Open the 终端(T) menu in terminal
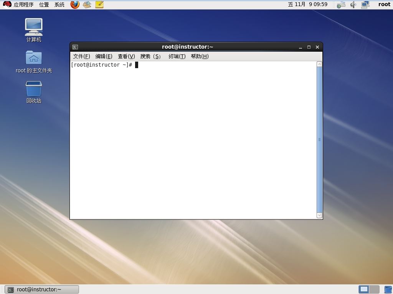Image resolution: width=393 pixels, height=294 pixels. tap(177, 56)
